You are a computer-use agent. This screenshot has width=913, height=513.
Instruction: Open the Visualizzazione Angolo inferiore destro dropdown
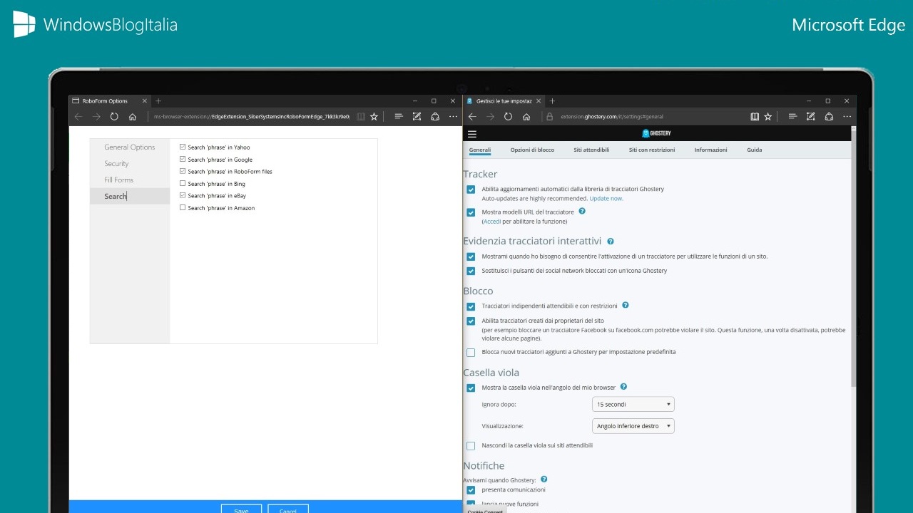[x=633, y=426]
